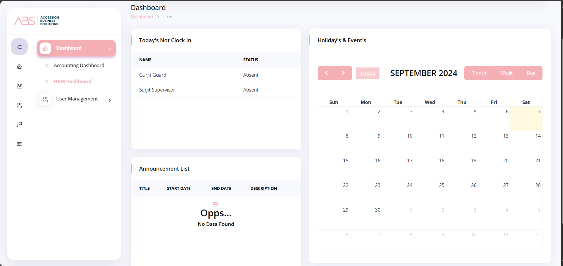Select September 7 highlighted calendar cell

(x=526, y=119)
